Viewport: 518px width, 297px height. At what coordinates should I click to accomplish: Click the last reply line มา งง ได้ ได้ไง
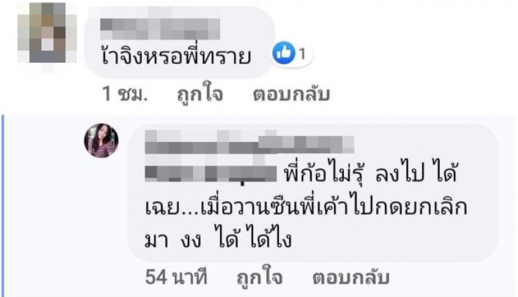pyautogui.click(x=218, y=239)
